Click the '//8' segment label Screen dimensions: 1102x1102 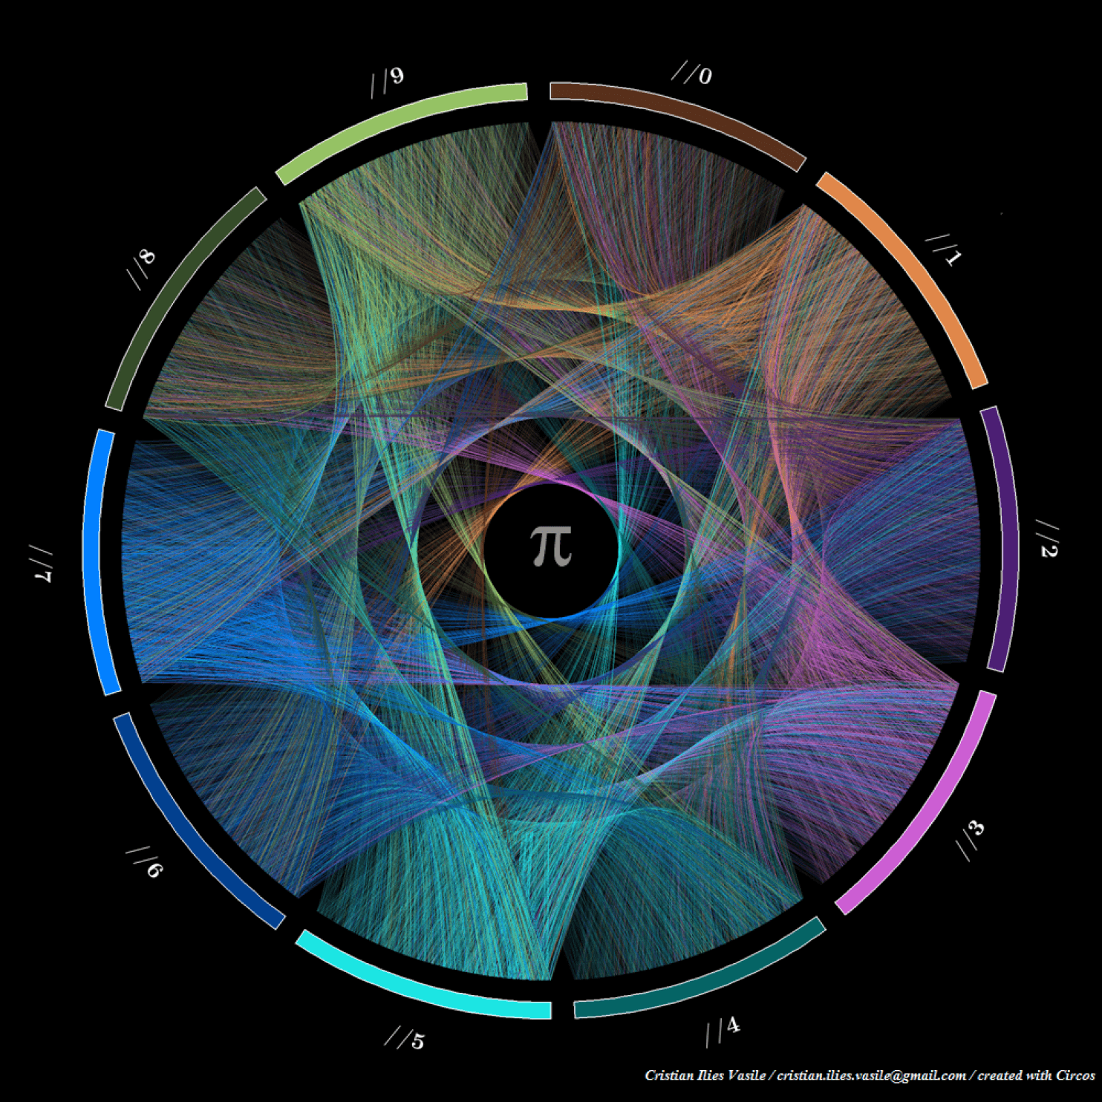pyautogui.click(x=142, y=269)
